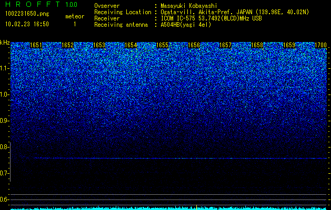
Task: Click the 1659 time label
Action: coord(289,45)
